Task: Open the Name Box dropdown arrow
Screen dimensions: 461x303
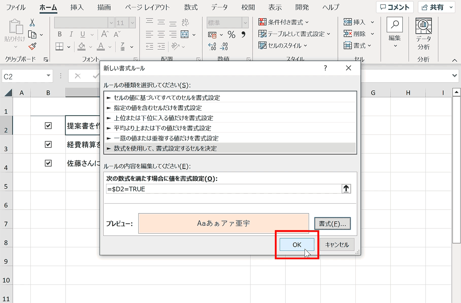Action: (48, 76)
